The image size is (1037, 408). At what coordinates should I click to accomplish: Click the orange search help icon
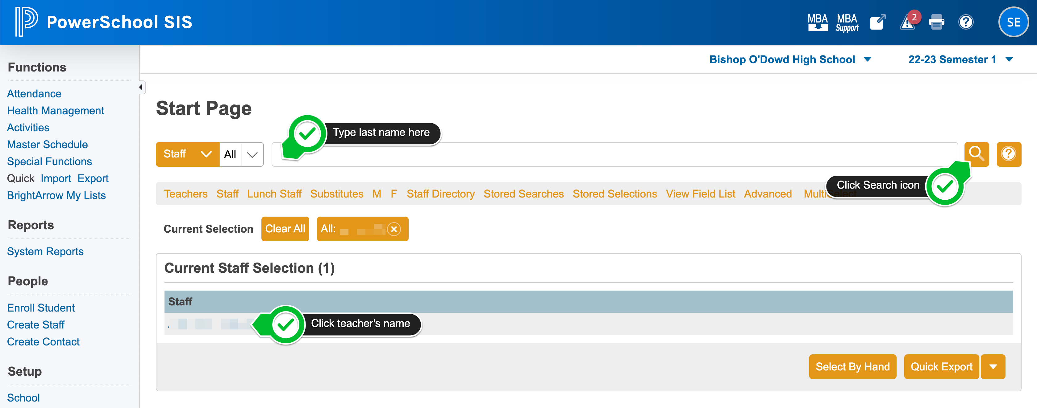click(x=1008, y=154)
